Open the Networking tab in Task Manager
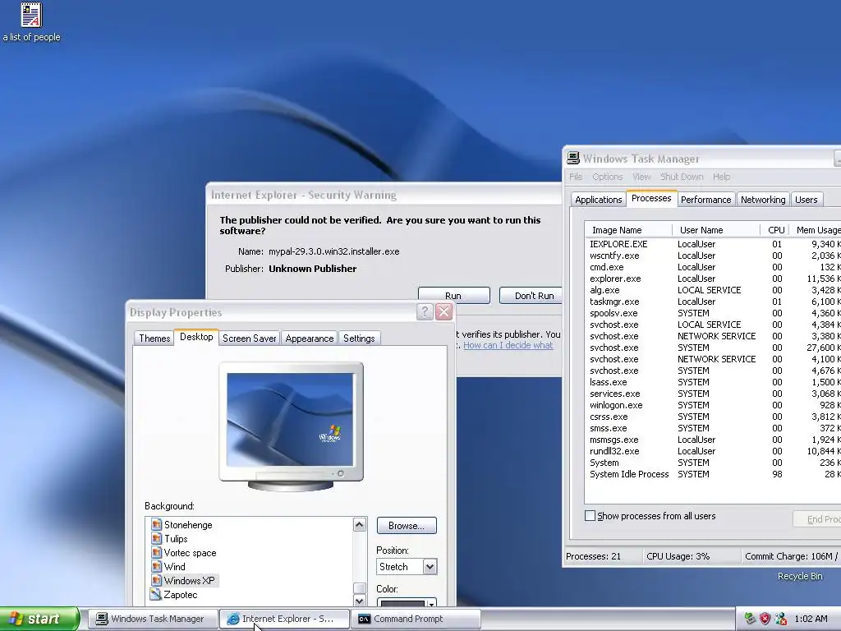The image size is (841, 631). 763,200
